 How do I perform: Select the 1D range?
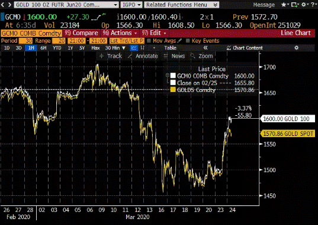point(7,48)
